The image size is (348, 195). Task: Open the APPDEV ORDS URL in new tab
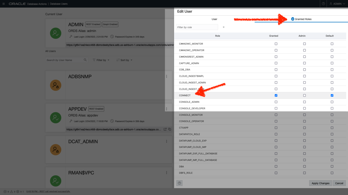pos(165,129)
